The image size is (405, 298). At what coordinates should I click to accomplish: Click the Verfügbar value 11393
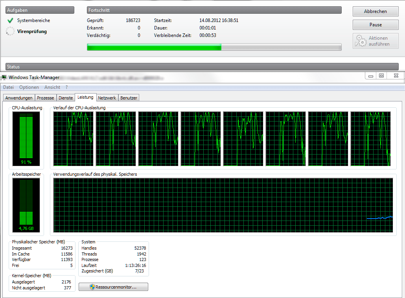click(x=67, y=259)
